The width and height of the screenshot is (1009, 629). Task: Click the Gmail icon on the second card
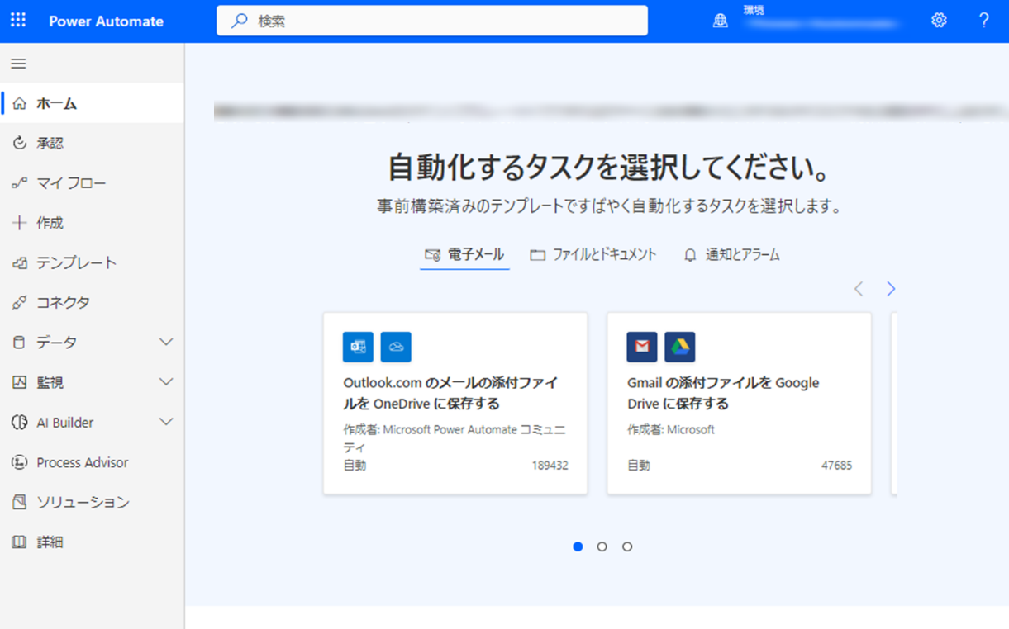642,348
